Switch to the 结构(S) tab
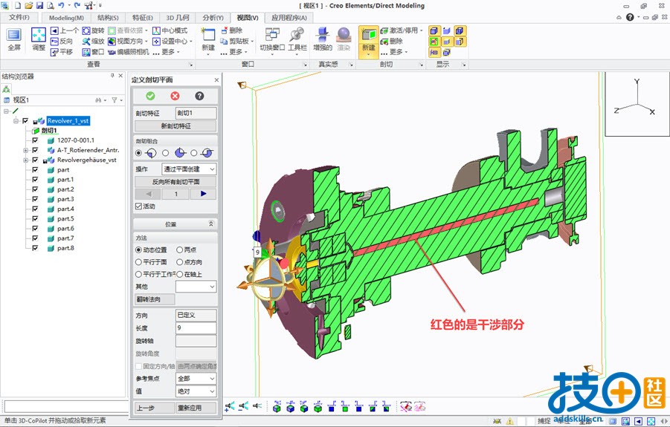The width and height of the screenshot is (670, 427). click(x=108, y=18)
